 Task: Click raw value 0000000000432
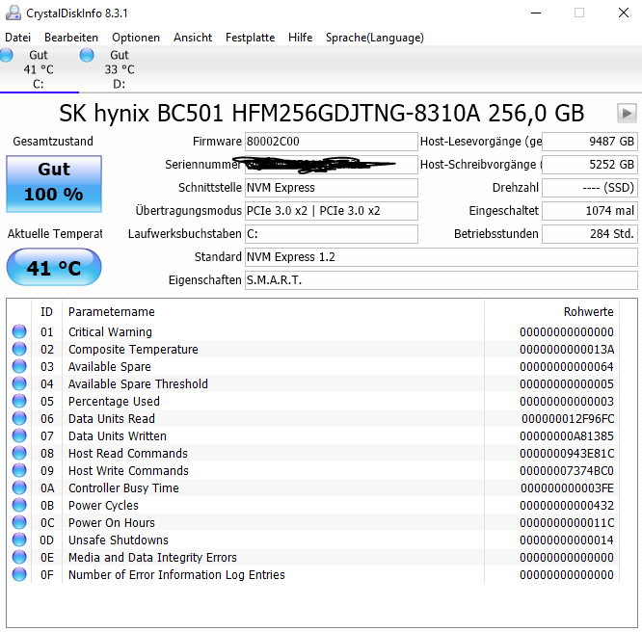click(567, 506)
